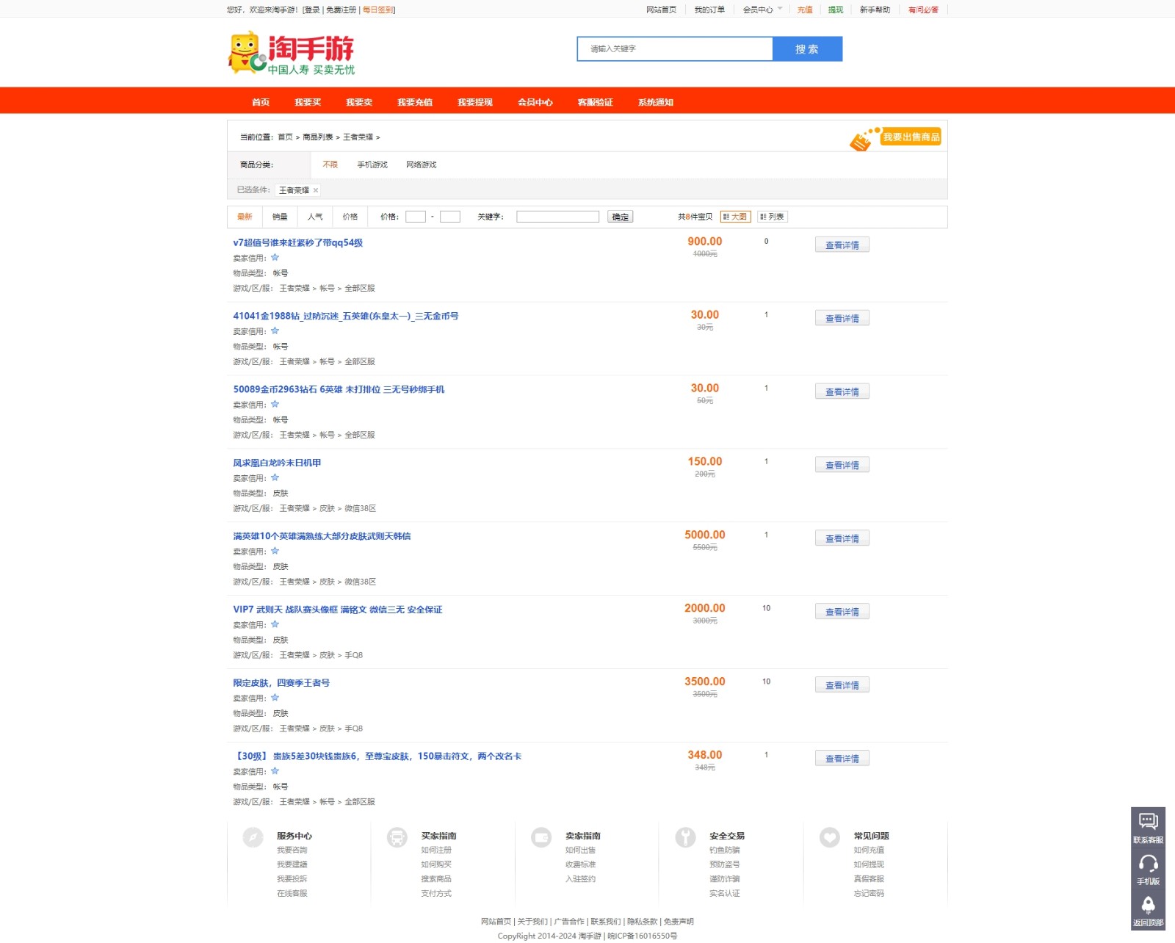Open 首页 in the red navigation bar

pos(261,102)
